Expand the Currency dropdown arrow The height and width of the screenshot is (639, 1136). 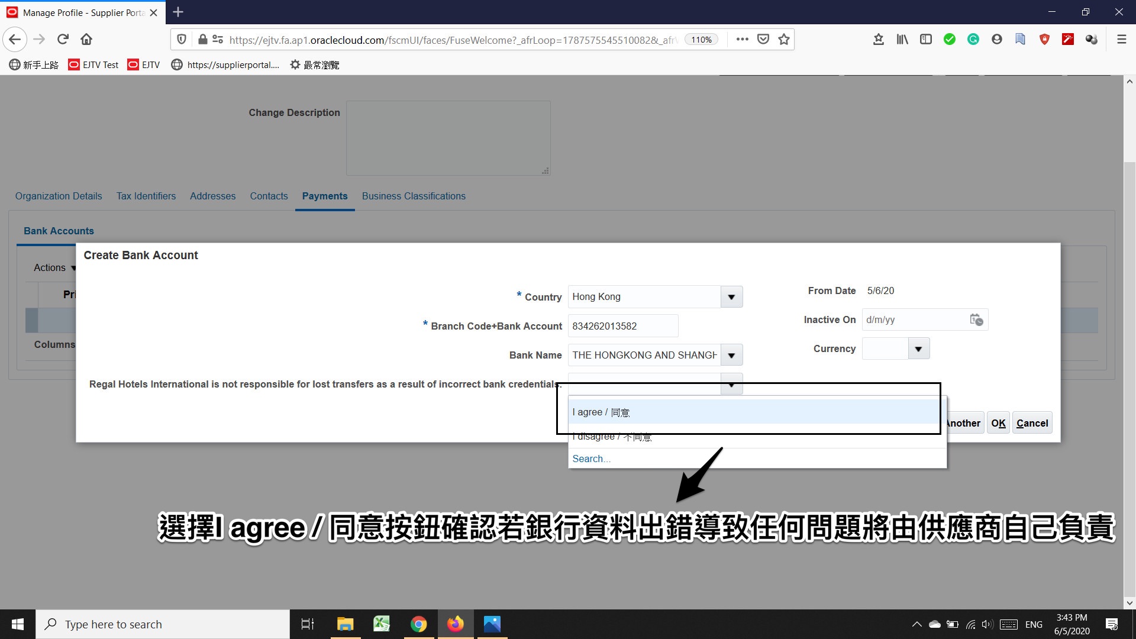pos(918,349)
